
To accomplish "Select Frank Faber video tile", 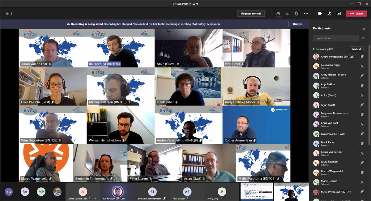I will (189, 87).
